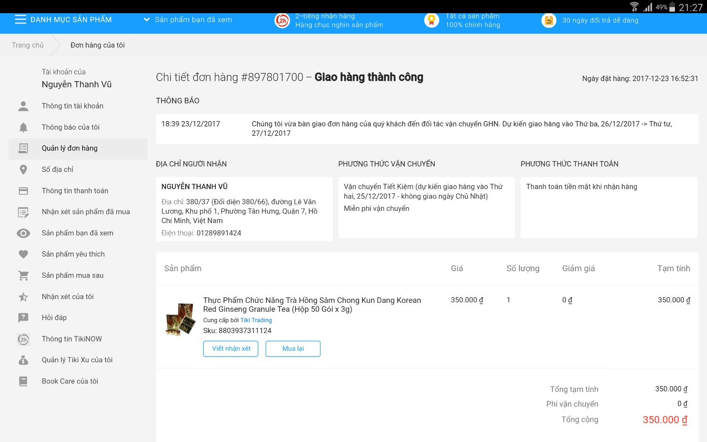Click the person icon for account info

pyautogui.click(x=23, y=106)
